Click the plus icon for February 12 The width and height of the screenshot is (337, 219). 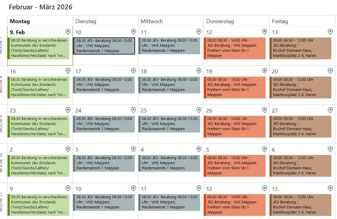point(265,32)
